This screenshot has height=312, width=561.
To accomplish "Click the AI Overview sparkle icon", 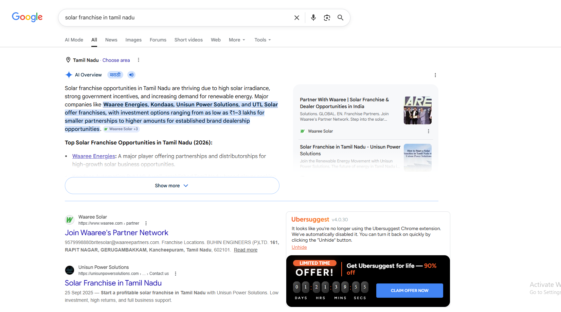I will coord(69,75).
